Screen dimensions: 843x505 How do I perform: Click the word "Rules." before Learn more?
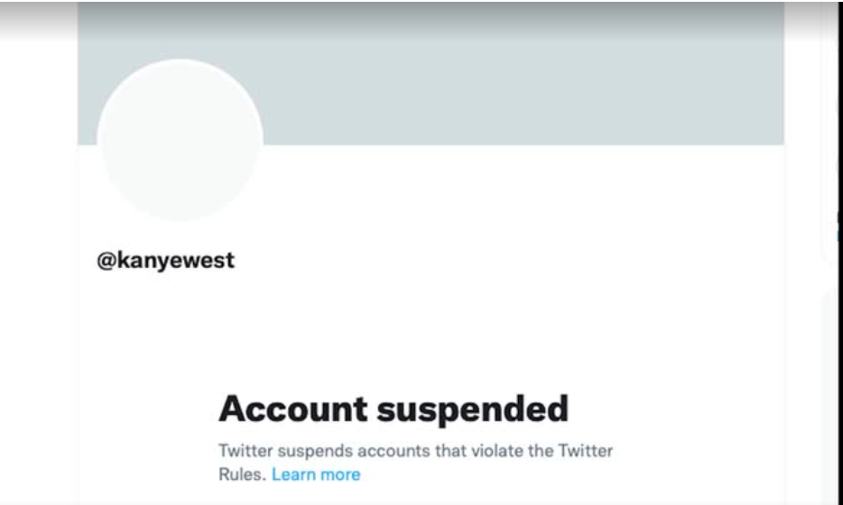(x=242, y=474)
